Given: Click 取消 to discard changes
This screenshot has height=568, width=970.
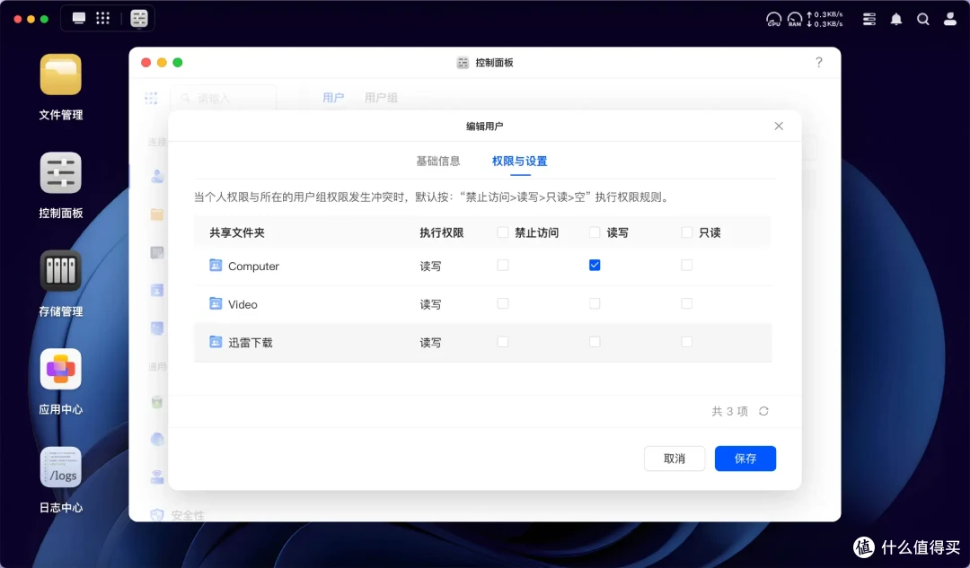Looking at the screenshot, I should (x=675, y=459).
